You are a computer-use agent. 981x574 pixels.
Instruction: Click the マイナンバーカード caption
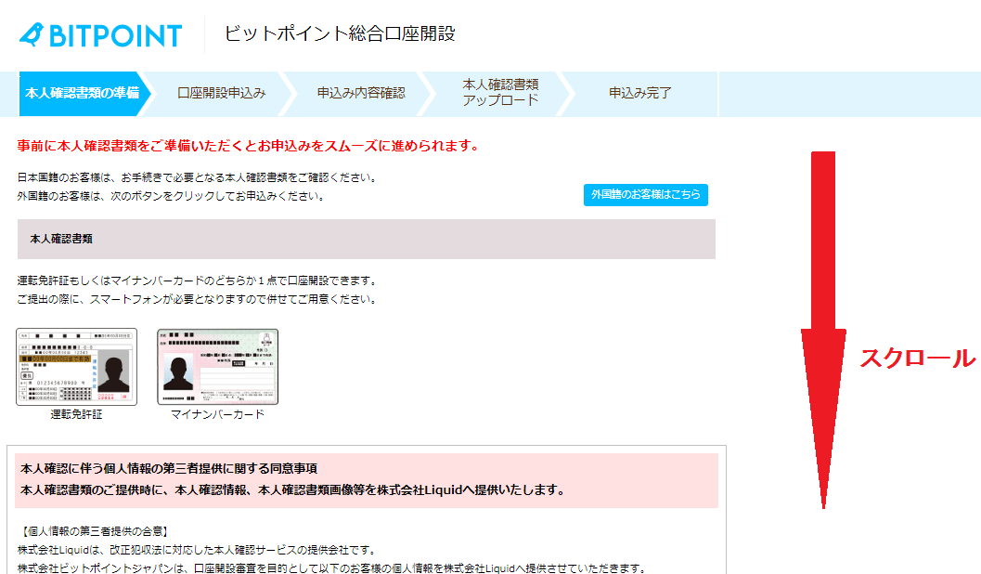point(217,414)
